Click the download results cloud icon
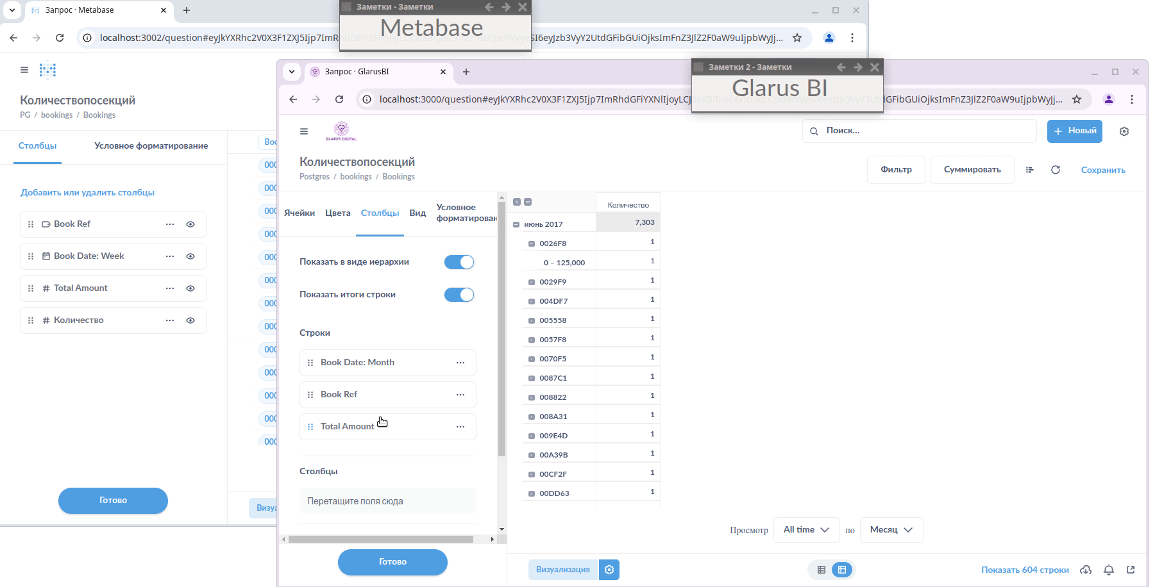The height and width of the screenshot is (587, 1155). (x=1085, y=570)
